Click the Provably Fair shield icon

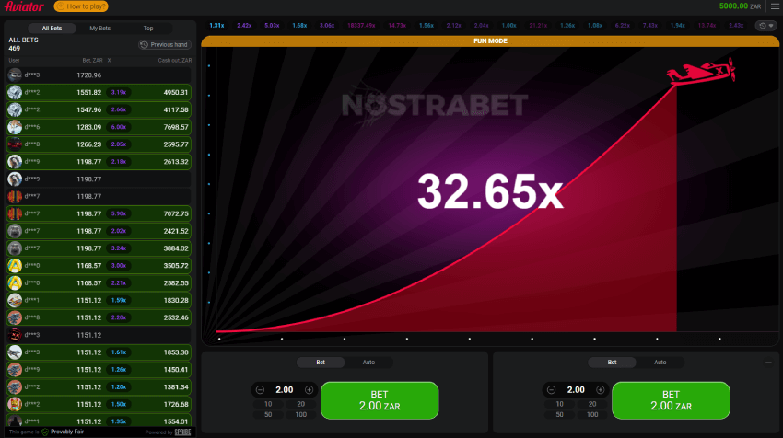click(x=45, y=432)
